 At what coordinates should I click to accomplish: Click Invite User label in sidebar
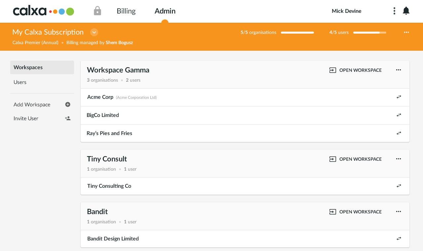(x=26, y=118)
